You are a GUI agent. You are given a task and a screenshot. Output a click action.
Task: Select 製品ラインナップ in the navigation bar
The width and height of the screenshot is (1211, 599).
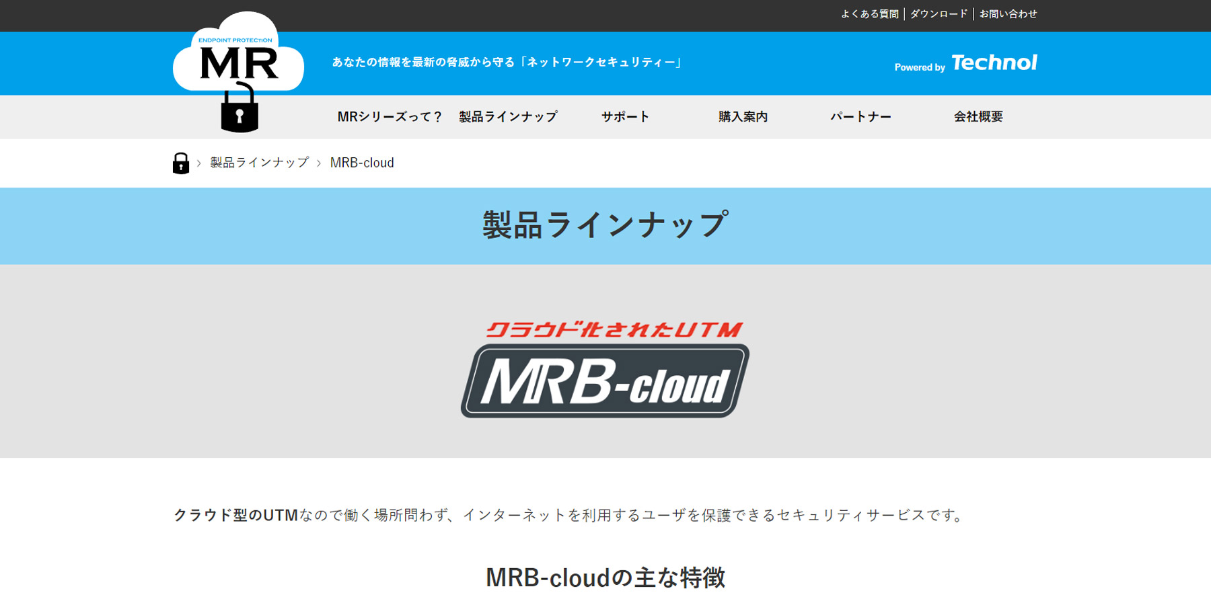[508, 117]
